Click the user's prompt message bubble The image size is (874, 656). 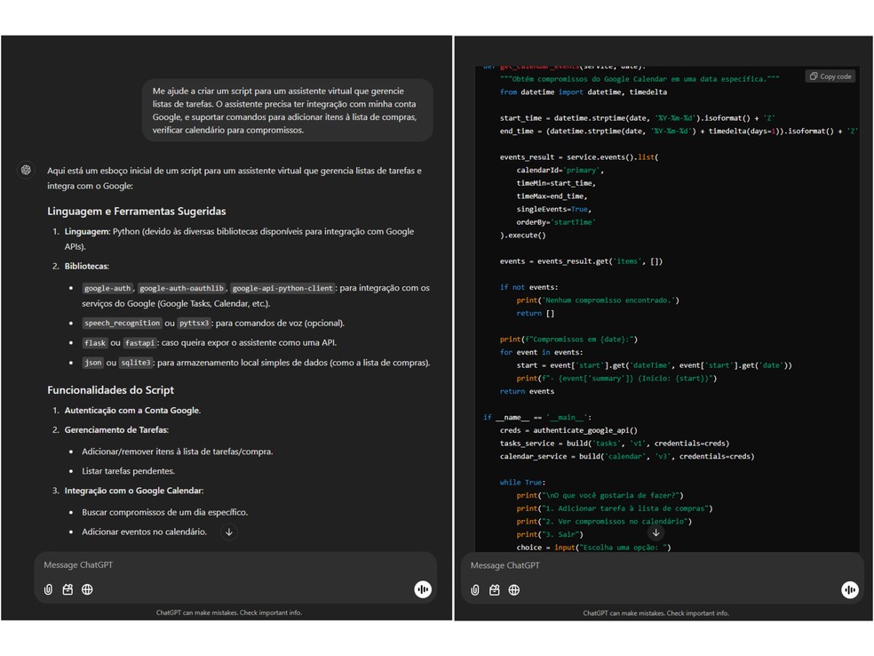(287, 110)
